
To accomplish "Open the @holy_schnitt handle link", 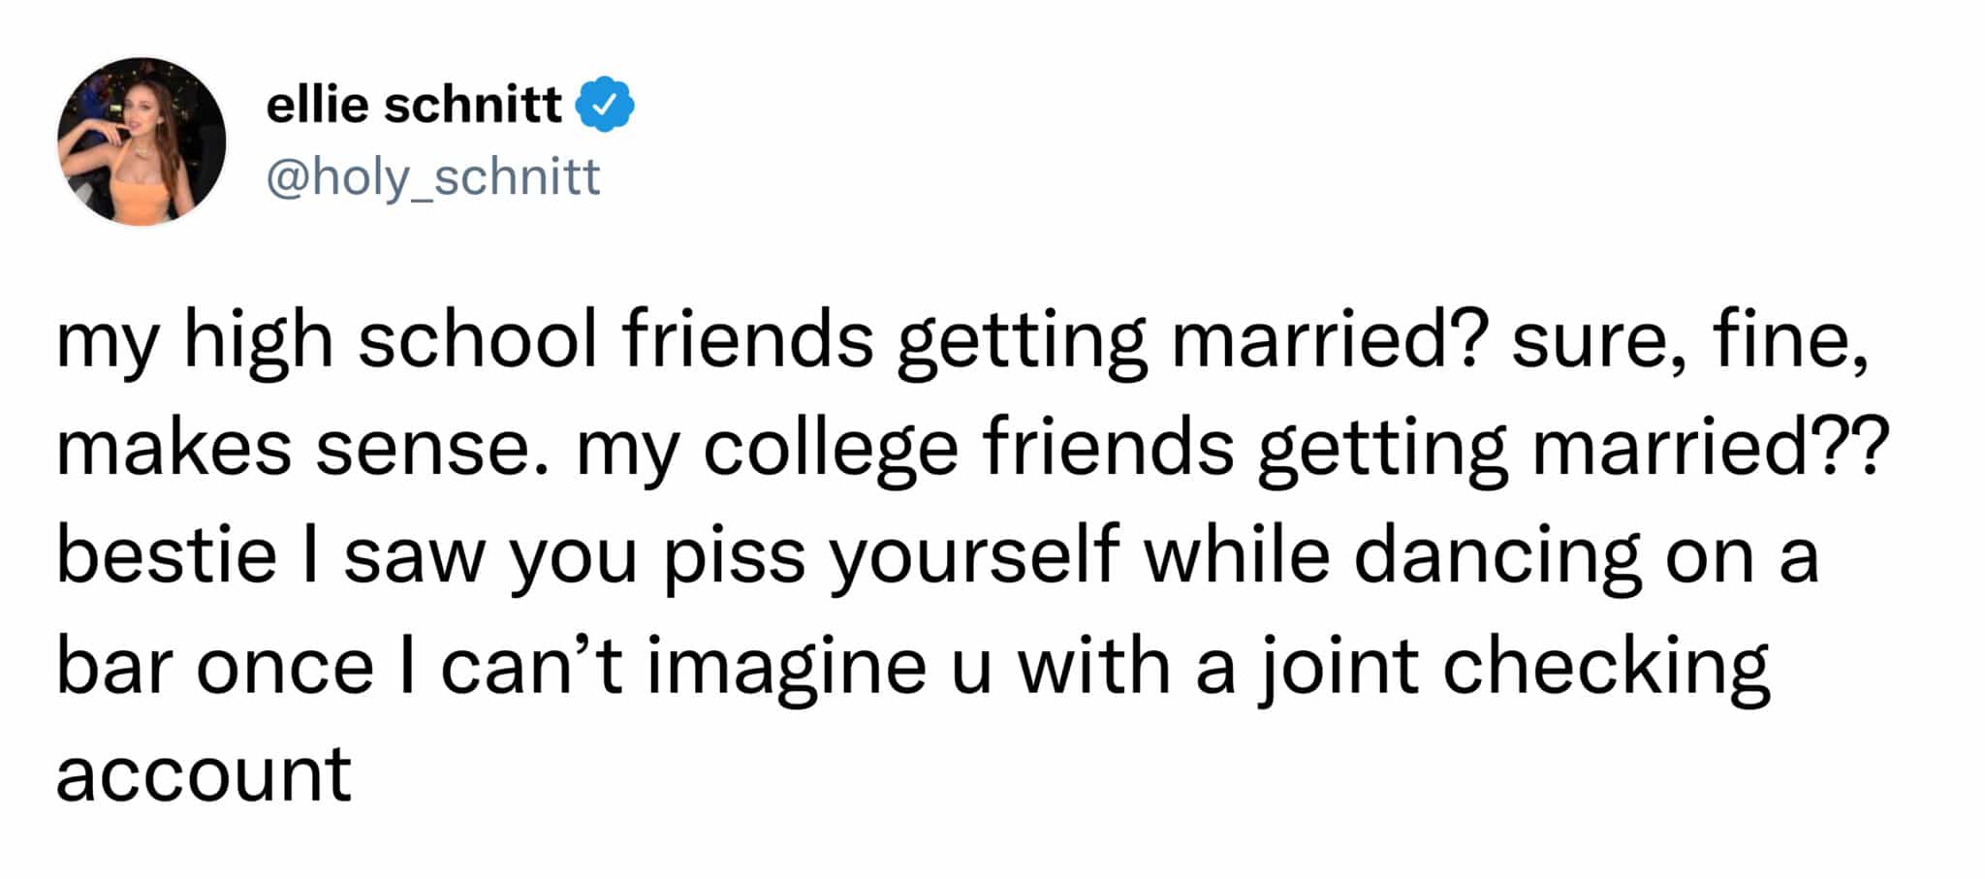I will click(433, 177).
